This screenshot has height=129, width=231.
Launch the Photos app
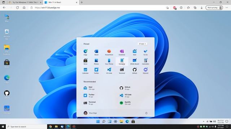[96, 62]
